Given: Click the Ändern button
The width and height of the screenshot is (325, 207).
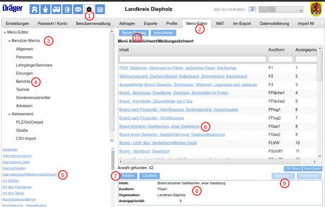Looking at the screenshot, I should pyautogui.click(x=128, y=176).
